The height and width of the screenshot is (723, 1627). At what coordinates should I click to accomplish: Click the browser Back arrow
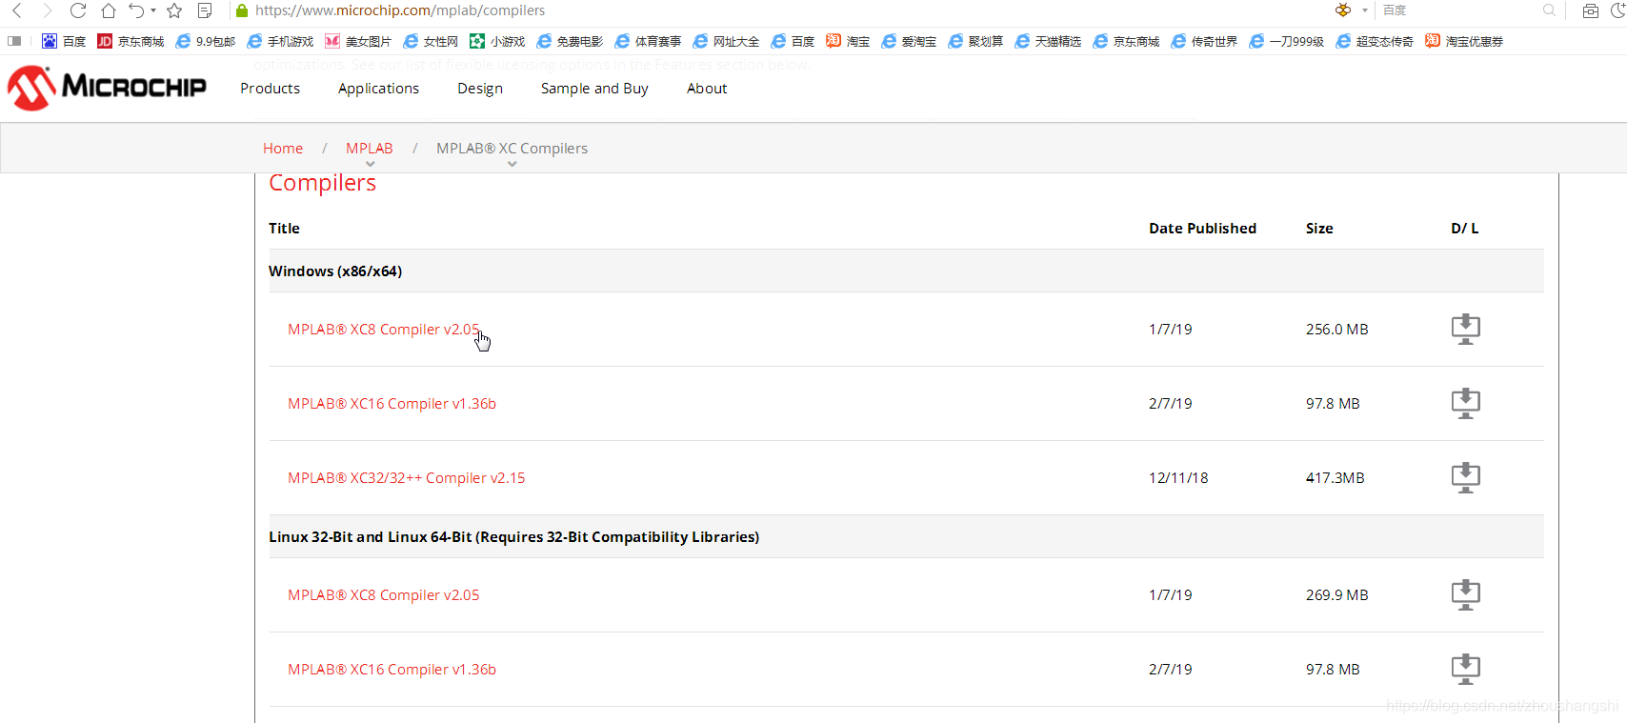click(x=17, y=10)
